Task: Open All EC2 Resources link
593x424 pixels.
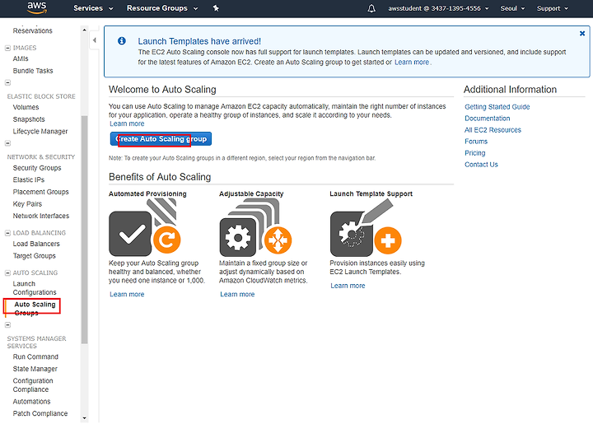Action: pos(493,130)
